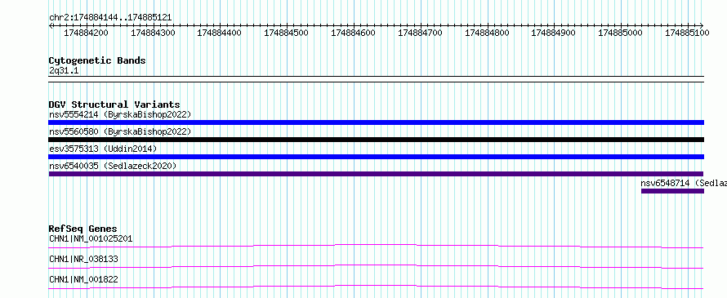This screenshot has height=298, width=727.
Task: Click ruler position 174885000
Action: [620, 33]
